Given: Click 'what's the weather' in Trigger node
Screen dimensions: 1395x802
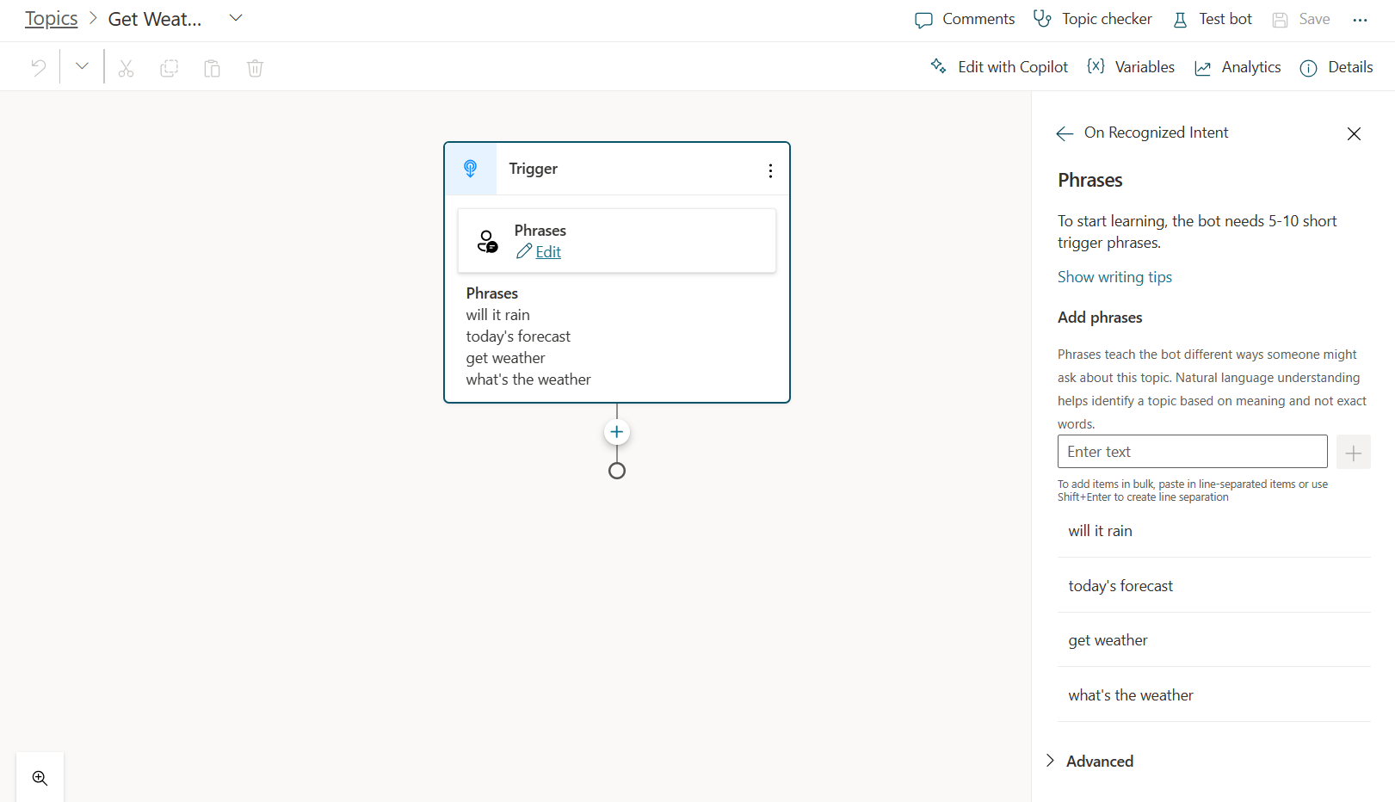Looking at the screenshot, I should (528, 379).
